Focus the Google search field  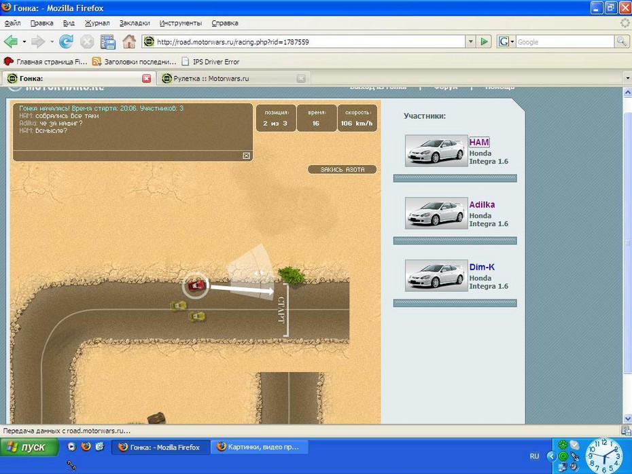(x=565, y=42)
